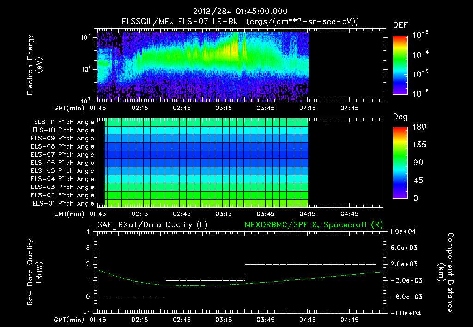
Task: Click the 'ELSSCIL/MEx ELS-07 LR-Bk' panel title
Action: point(180,22)
